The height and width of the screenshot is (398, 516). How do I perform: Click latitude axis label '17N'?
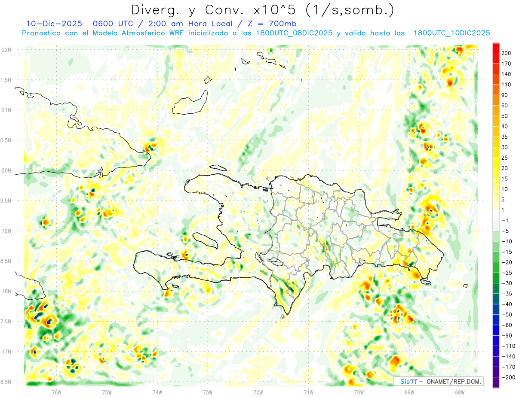pos(6,352)
